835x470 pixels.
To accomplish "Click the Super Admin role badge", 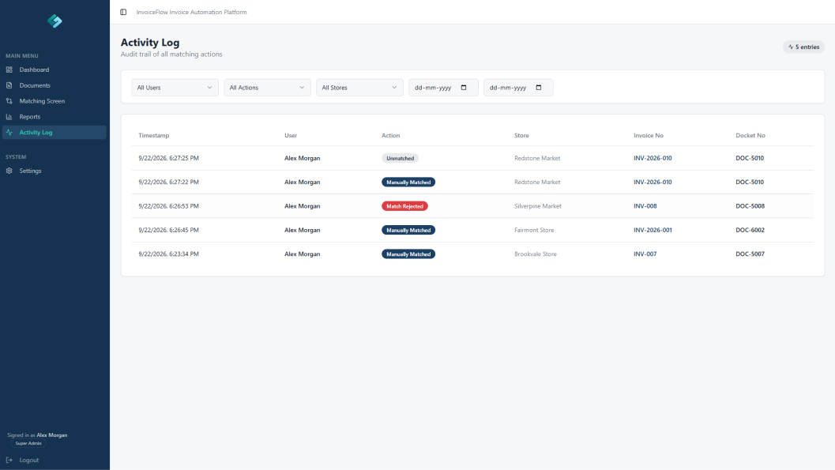I will [28, 443].
